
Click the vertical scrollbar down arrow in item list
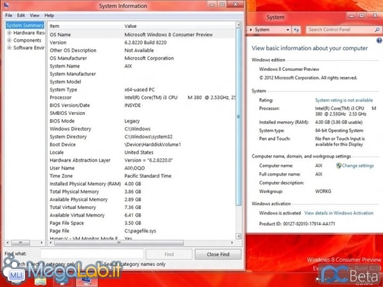tap(238, 236)
